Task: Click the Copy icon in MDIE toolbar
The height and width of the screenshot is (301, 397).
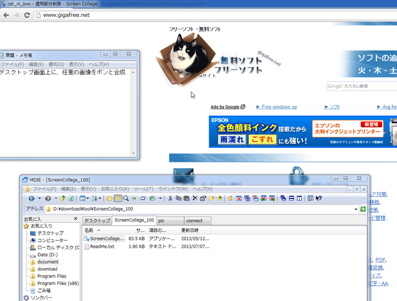Action: pos(178,198)
